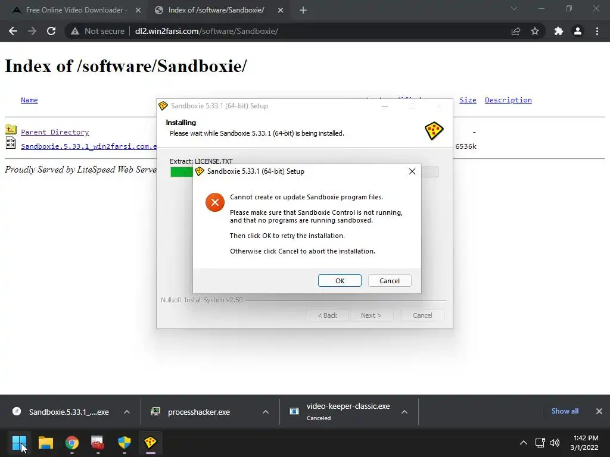
Task: Close the Free Online Video Downloader tab
Action: [138, 11]
